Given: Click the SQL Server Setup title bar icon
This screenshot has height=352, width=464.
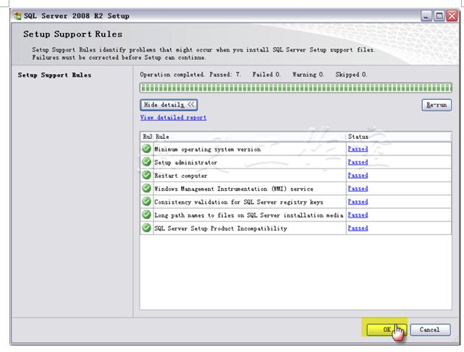Looking at the screenshot, I should pyautogui.click(x=18, y=16).
